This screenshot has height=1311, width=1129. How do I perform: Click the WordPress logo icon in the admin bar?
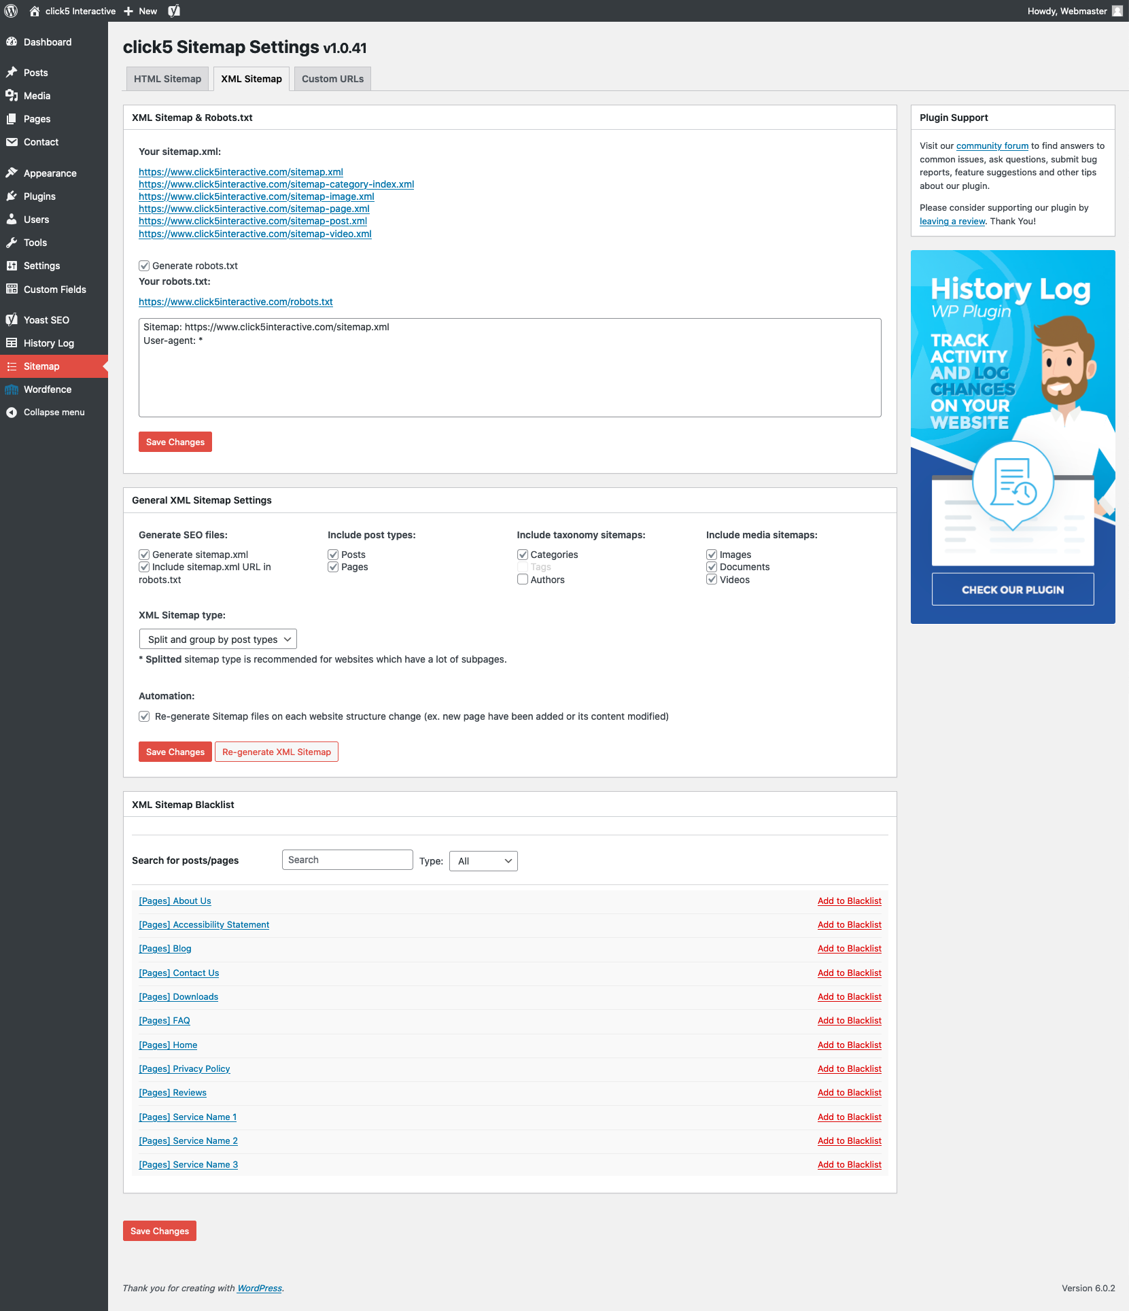[11, 11]
